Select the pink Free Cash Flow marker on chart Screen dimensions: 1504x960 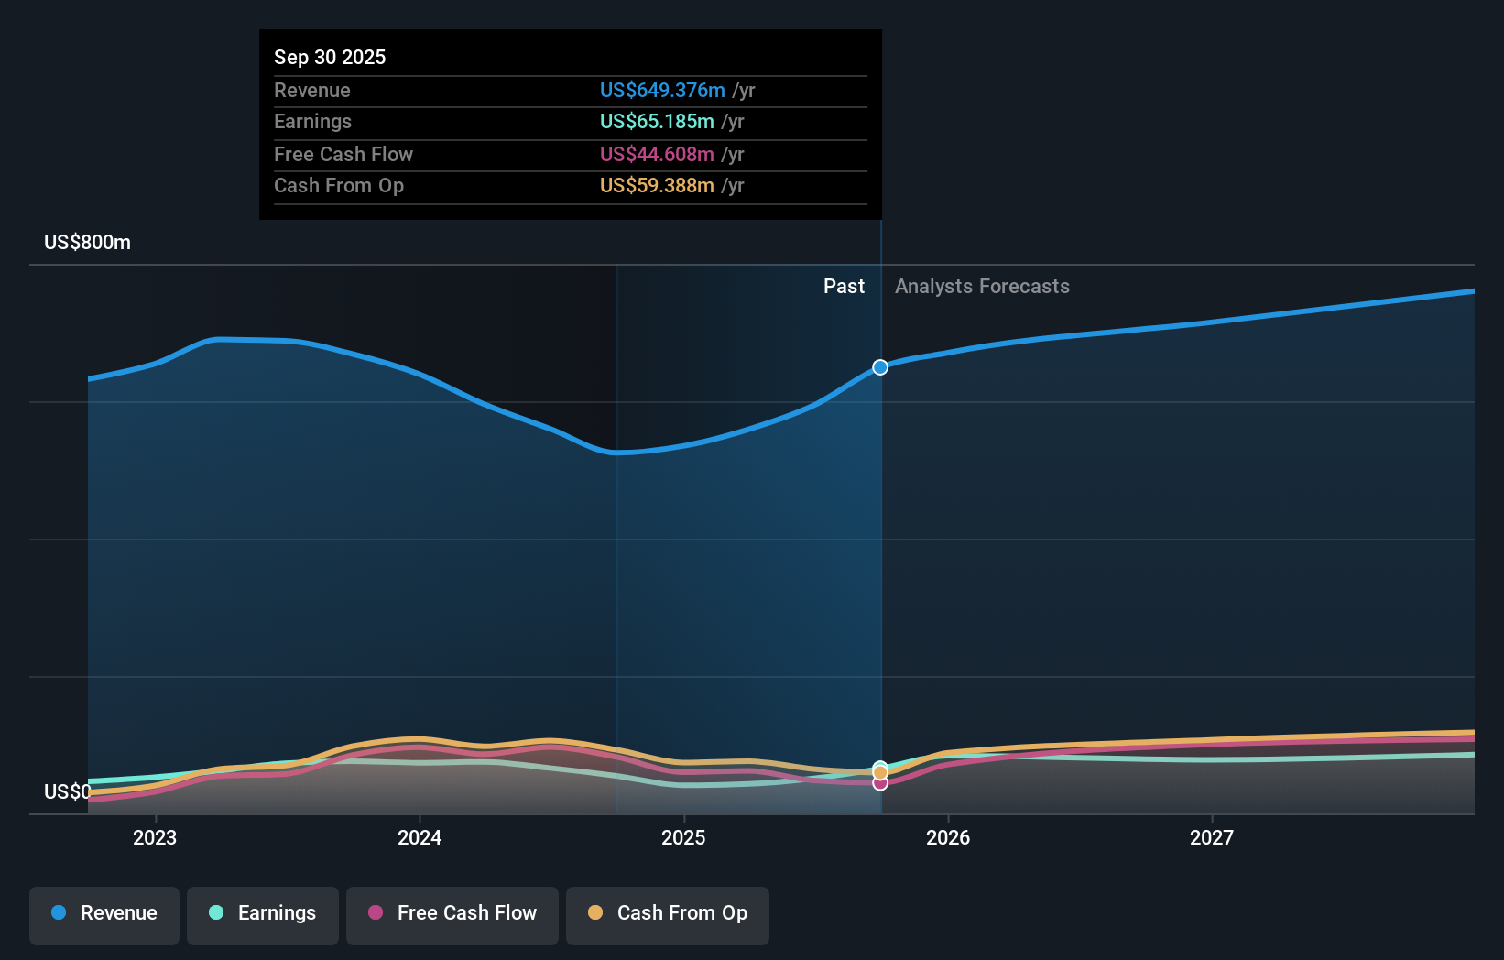tap(879, 784)
